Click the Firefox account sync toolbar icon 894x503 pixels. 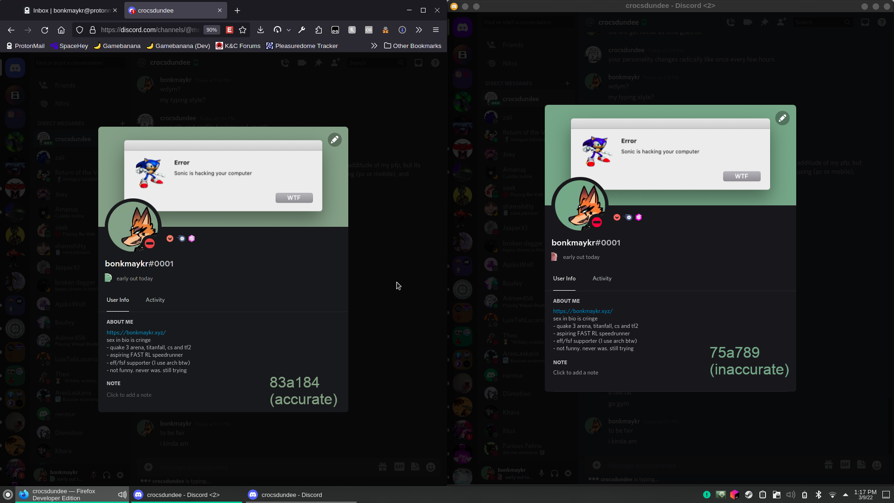pos(278,30)
